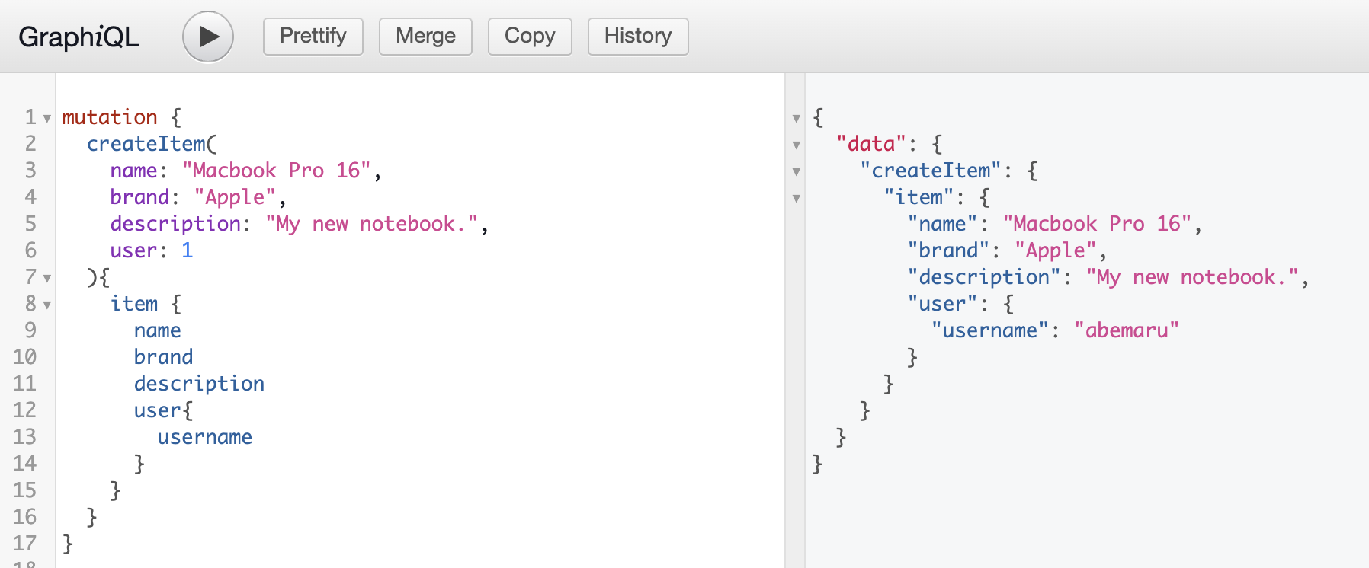Screen dimensions: 1369x568
Task: Click the GraphiQL title logo
Action: point(79,37)
